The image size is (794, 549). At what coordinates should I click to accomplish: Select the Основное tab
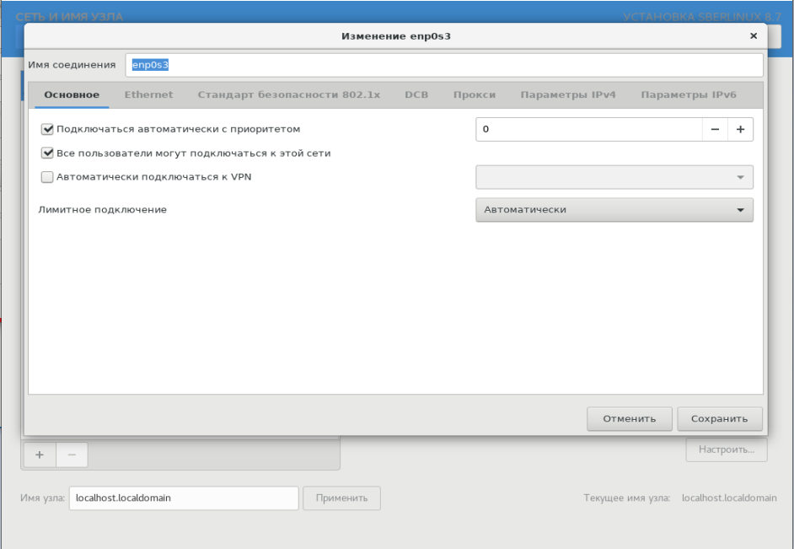pyautogui.click(x=72, y=95)
